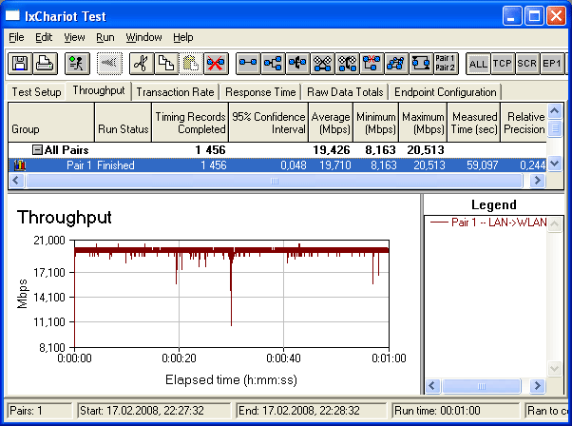This screenshot has height=426, width=572.
Task: Click the VoIP phone nodes icon
Action: pos(348,64)
